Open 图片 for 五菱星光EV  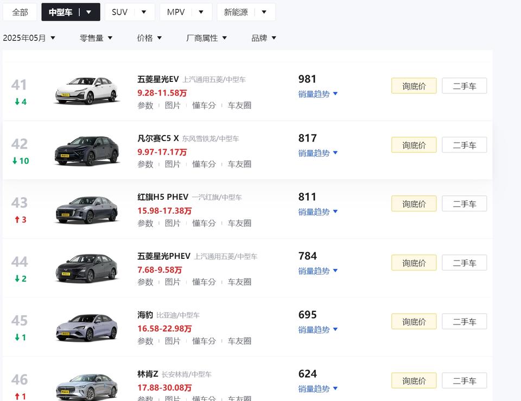click(173, 105)
